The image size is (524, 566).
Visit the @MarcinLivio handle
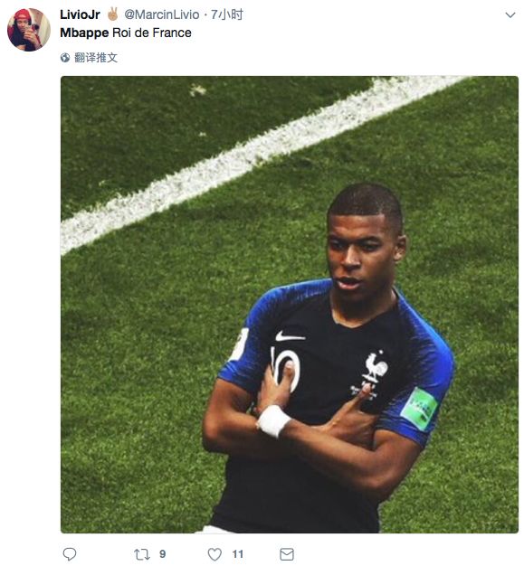[x=162, y=14]
